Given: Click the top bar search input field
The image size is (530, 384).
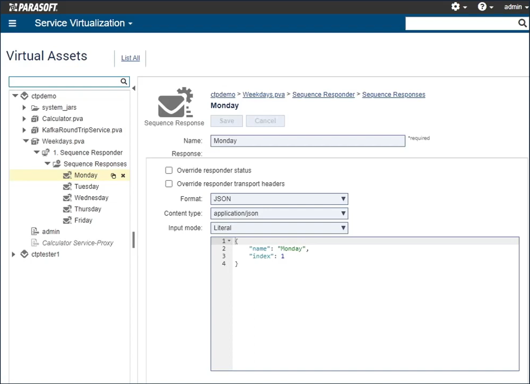Looking at the screenshot, I should click(461, 24).
